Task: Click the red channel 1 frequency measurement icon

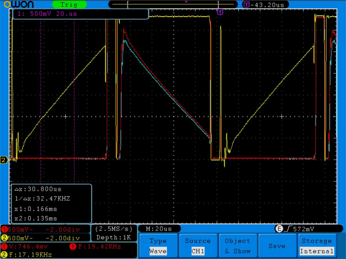Action: coord(73,246)
